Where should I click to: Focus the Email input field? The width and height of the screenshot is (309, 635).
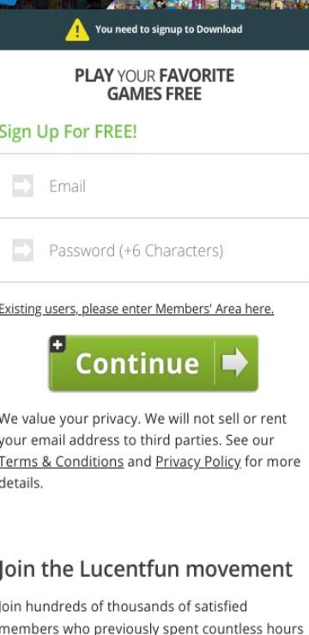154,186
